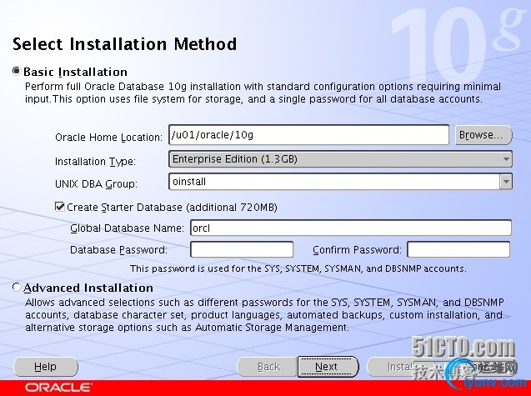Image resolution: width=531 pixels, height=396 pixels.
Task: Click the Database Password label
Action: (x=118, y=250)
